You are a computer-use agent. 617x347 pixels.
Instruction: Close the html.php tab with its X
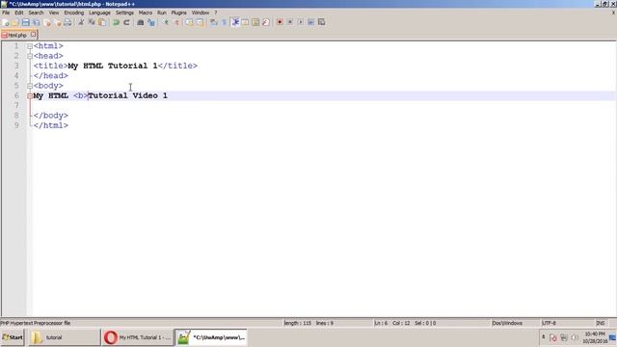(33, 35)
